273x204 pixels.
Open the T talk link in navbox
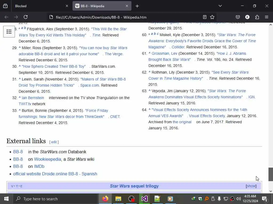[x=17, y=186]
